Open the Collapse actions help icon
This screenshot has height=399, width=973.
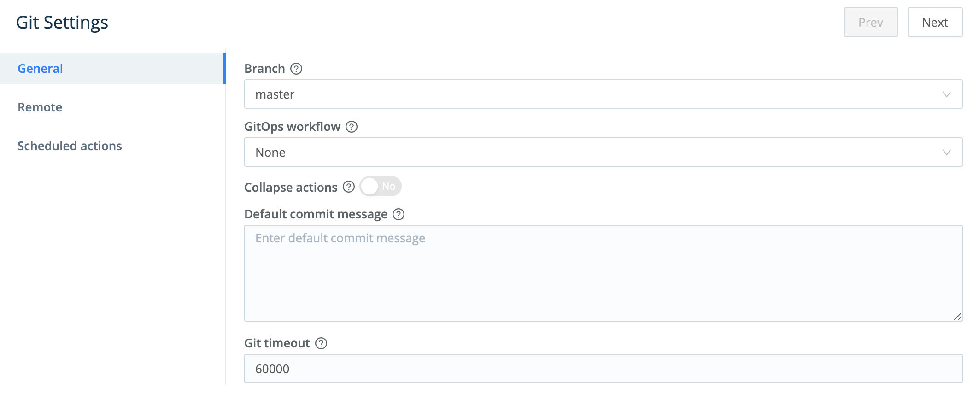point(349,187)
